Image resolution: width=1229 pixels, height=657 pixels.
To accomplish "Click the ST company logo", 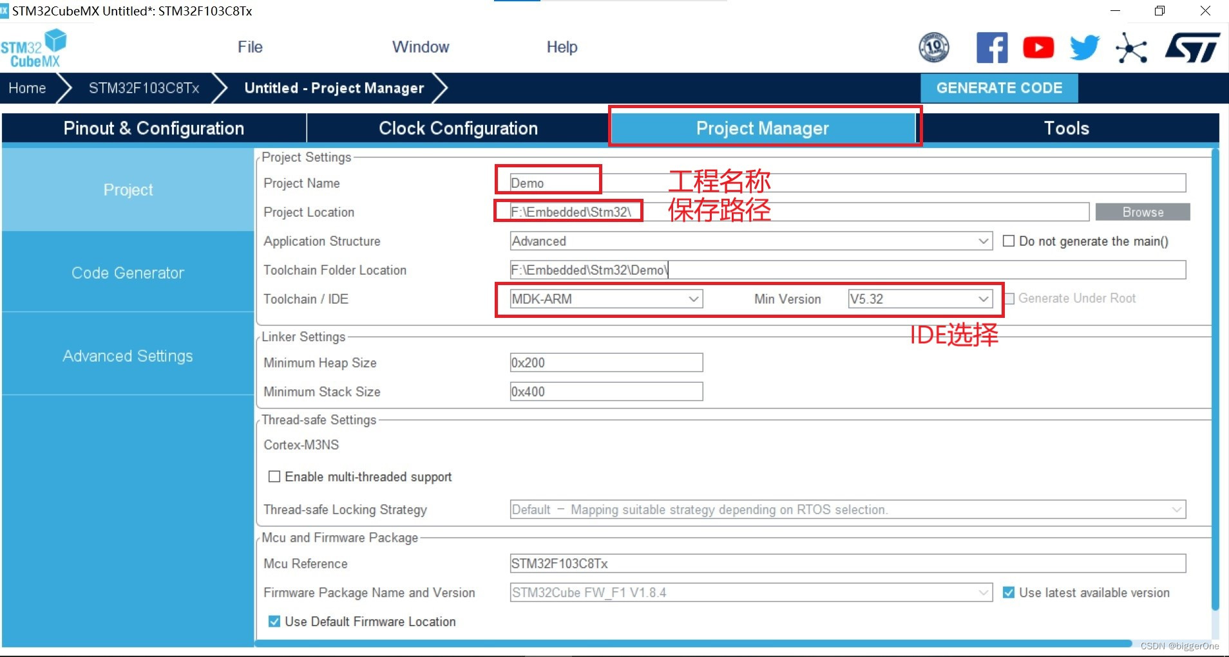I will tap(1192, 48).
